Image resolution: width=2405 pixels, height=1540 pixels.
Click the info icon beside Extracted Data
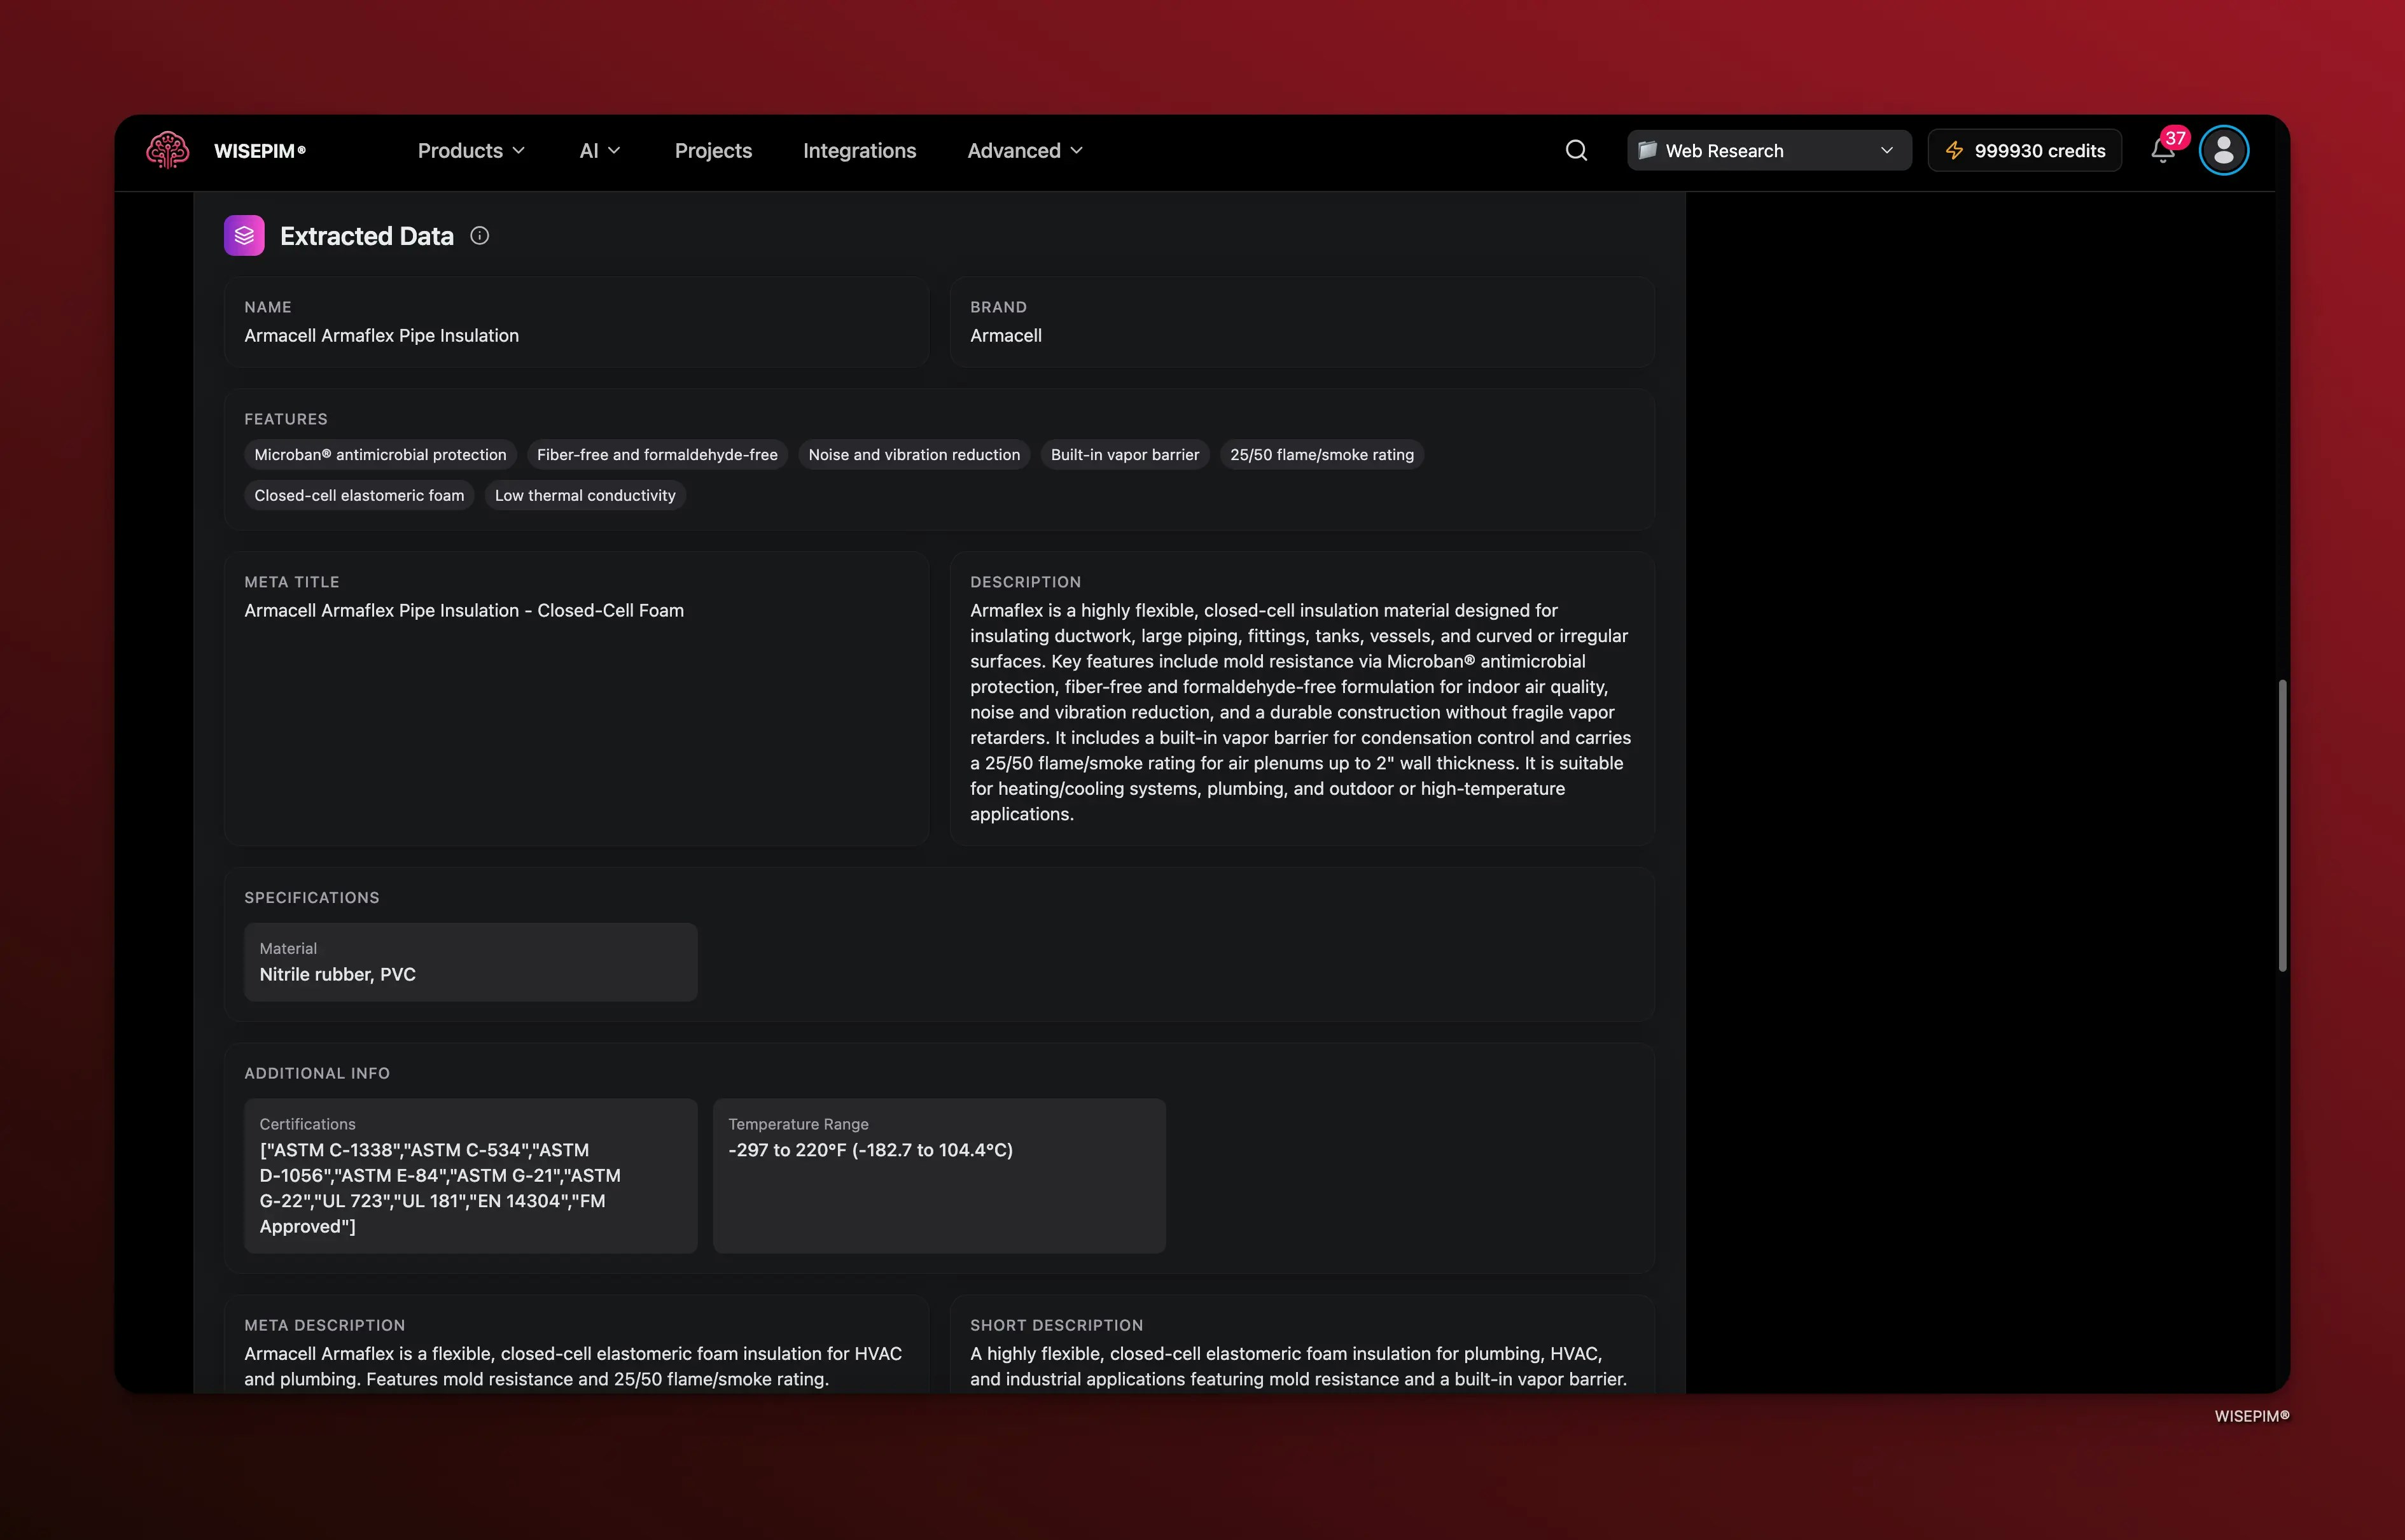(479, 236)
